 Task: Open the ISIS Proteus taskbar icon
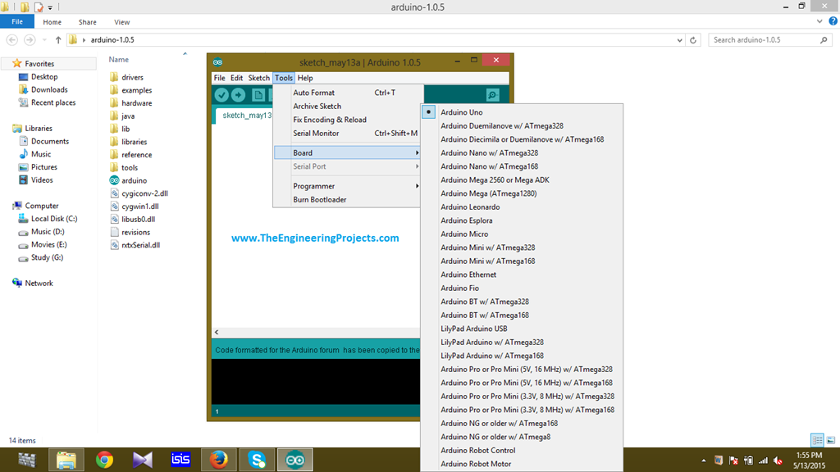click(180, 460)
